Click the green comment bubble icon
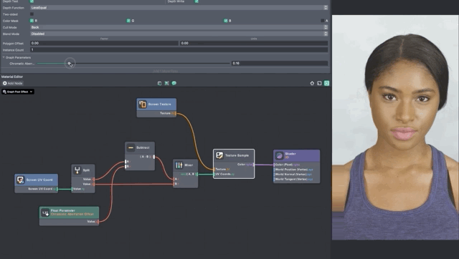The image size is (459, 259). click(174, 83)
